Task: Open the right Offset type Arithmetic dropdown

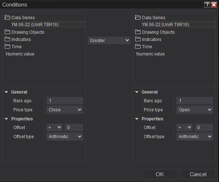Action: (195, 137)
